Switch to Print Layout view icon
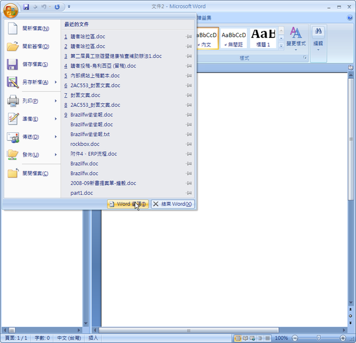356x343 pixels. (238, 338)
